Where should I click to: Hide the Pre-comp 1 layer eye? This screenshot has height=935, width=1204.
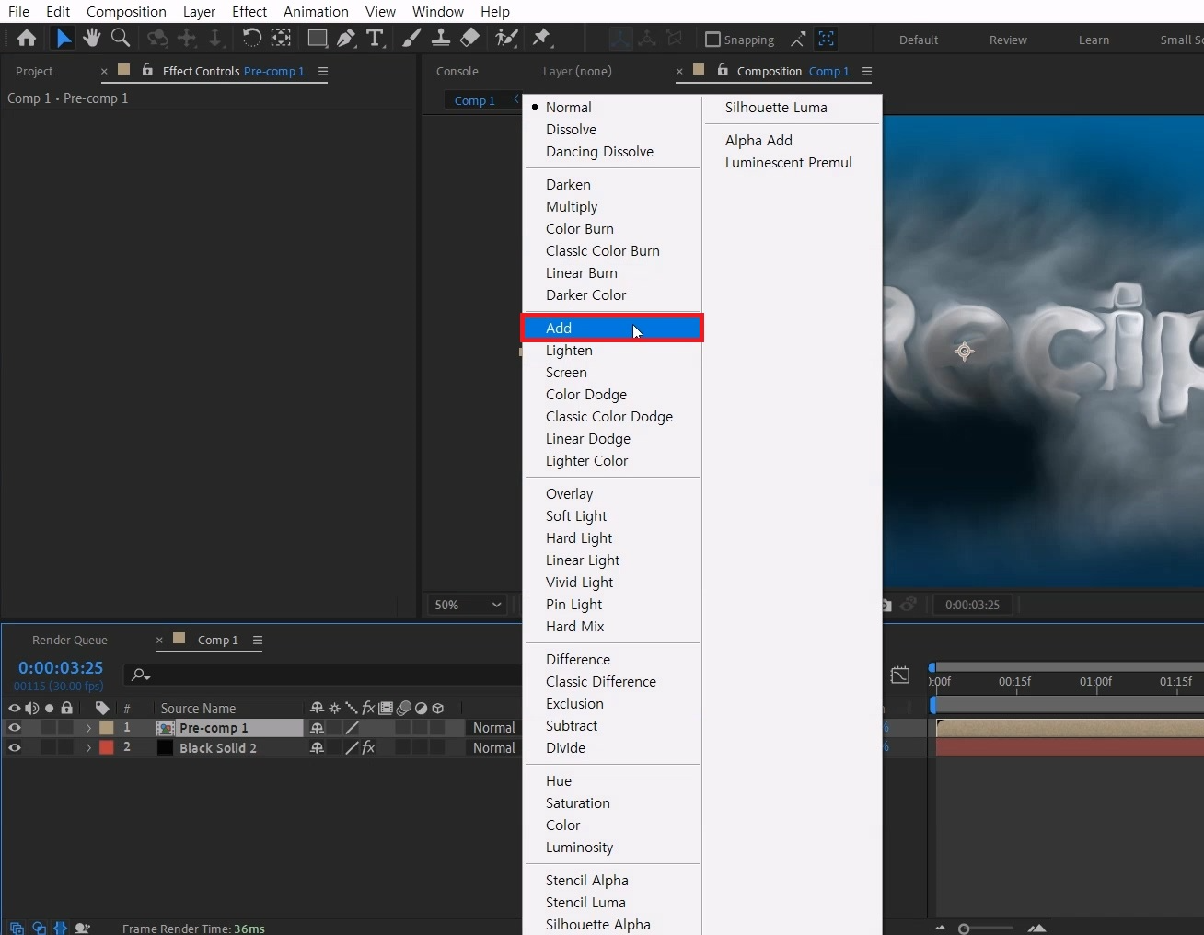(14, 727)
